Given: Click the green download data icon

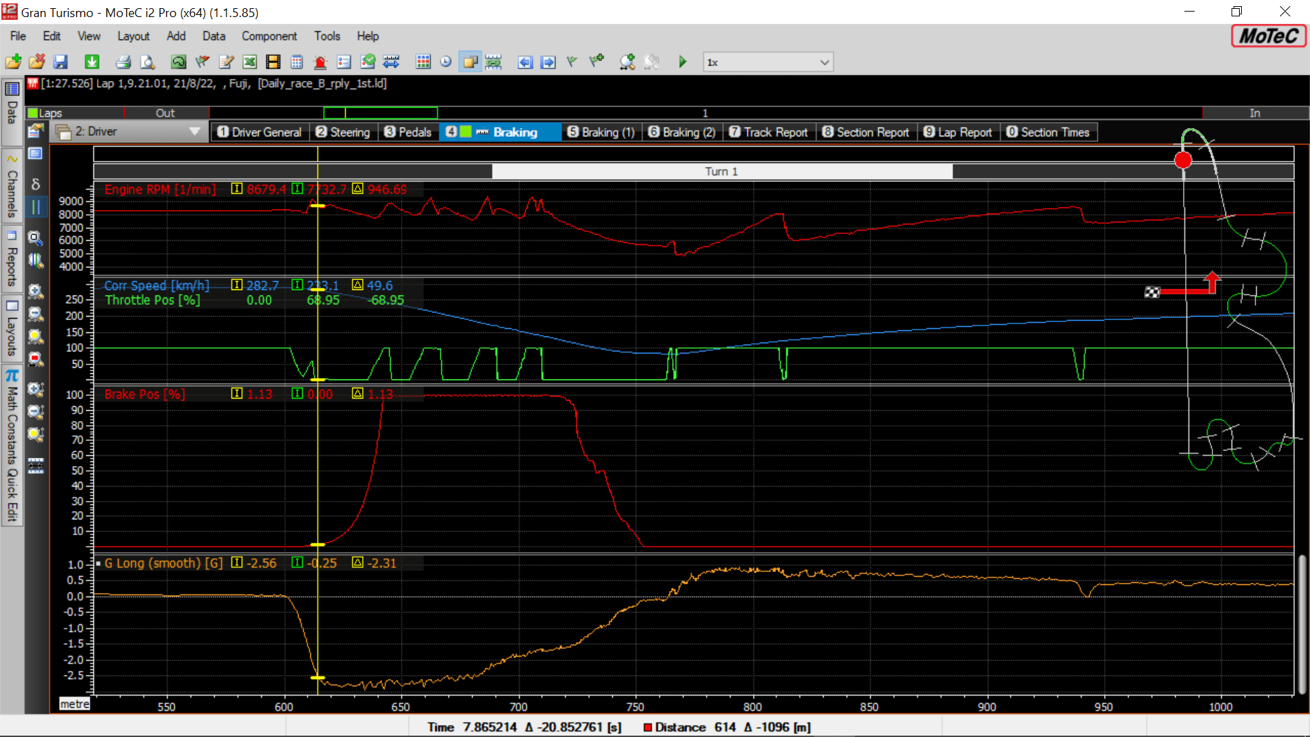Looking at the screenshot, I should 91,62.
